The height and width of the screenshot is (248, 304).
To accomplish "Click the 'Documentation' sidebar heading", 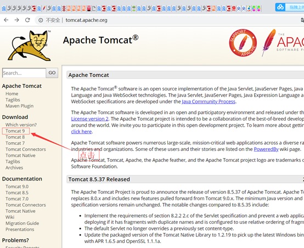I will 22,179.
